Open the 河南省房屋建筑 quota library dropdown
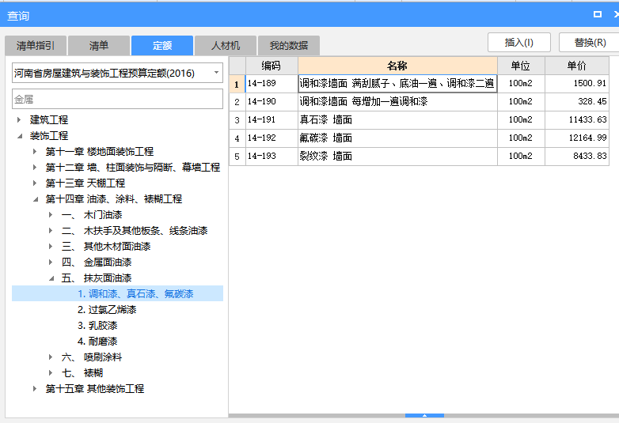This screenshot has height=423, width=619. (x=216, y=73)
